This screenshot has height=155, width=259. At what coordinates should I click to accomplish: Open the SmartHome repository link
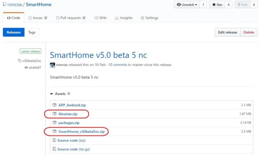[39, 5]
